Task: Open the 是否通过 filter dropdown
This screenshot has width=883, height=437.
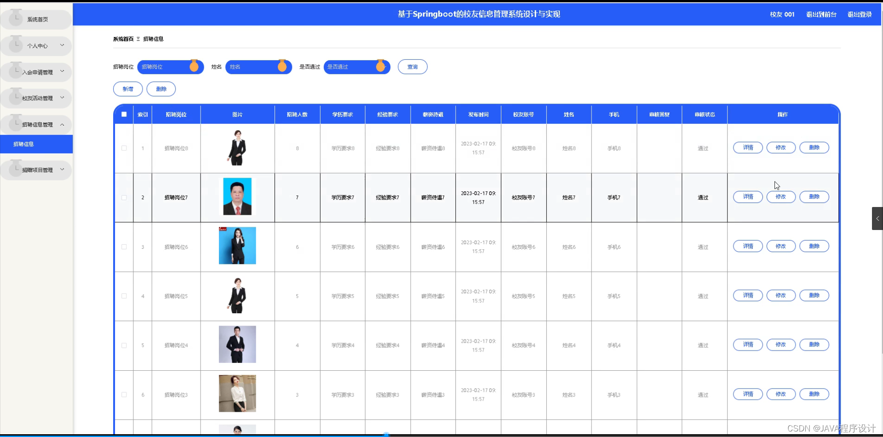Action: tap(357, 67)
